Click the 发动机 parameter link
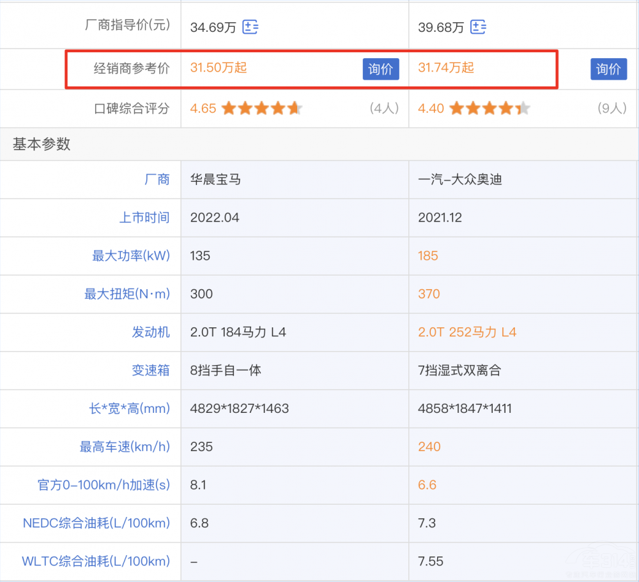 151,332
